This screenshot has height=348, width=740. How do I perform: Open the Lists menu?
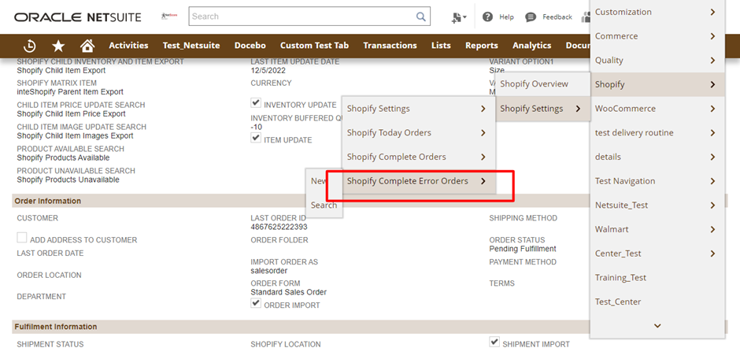(441, 46)
